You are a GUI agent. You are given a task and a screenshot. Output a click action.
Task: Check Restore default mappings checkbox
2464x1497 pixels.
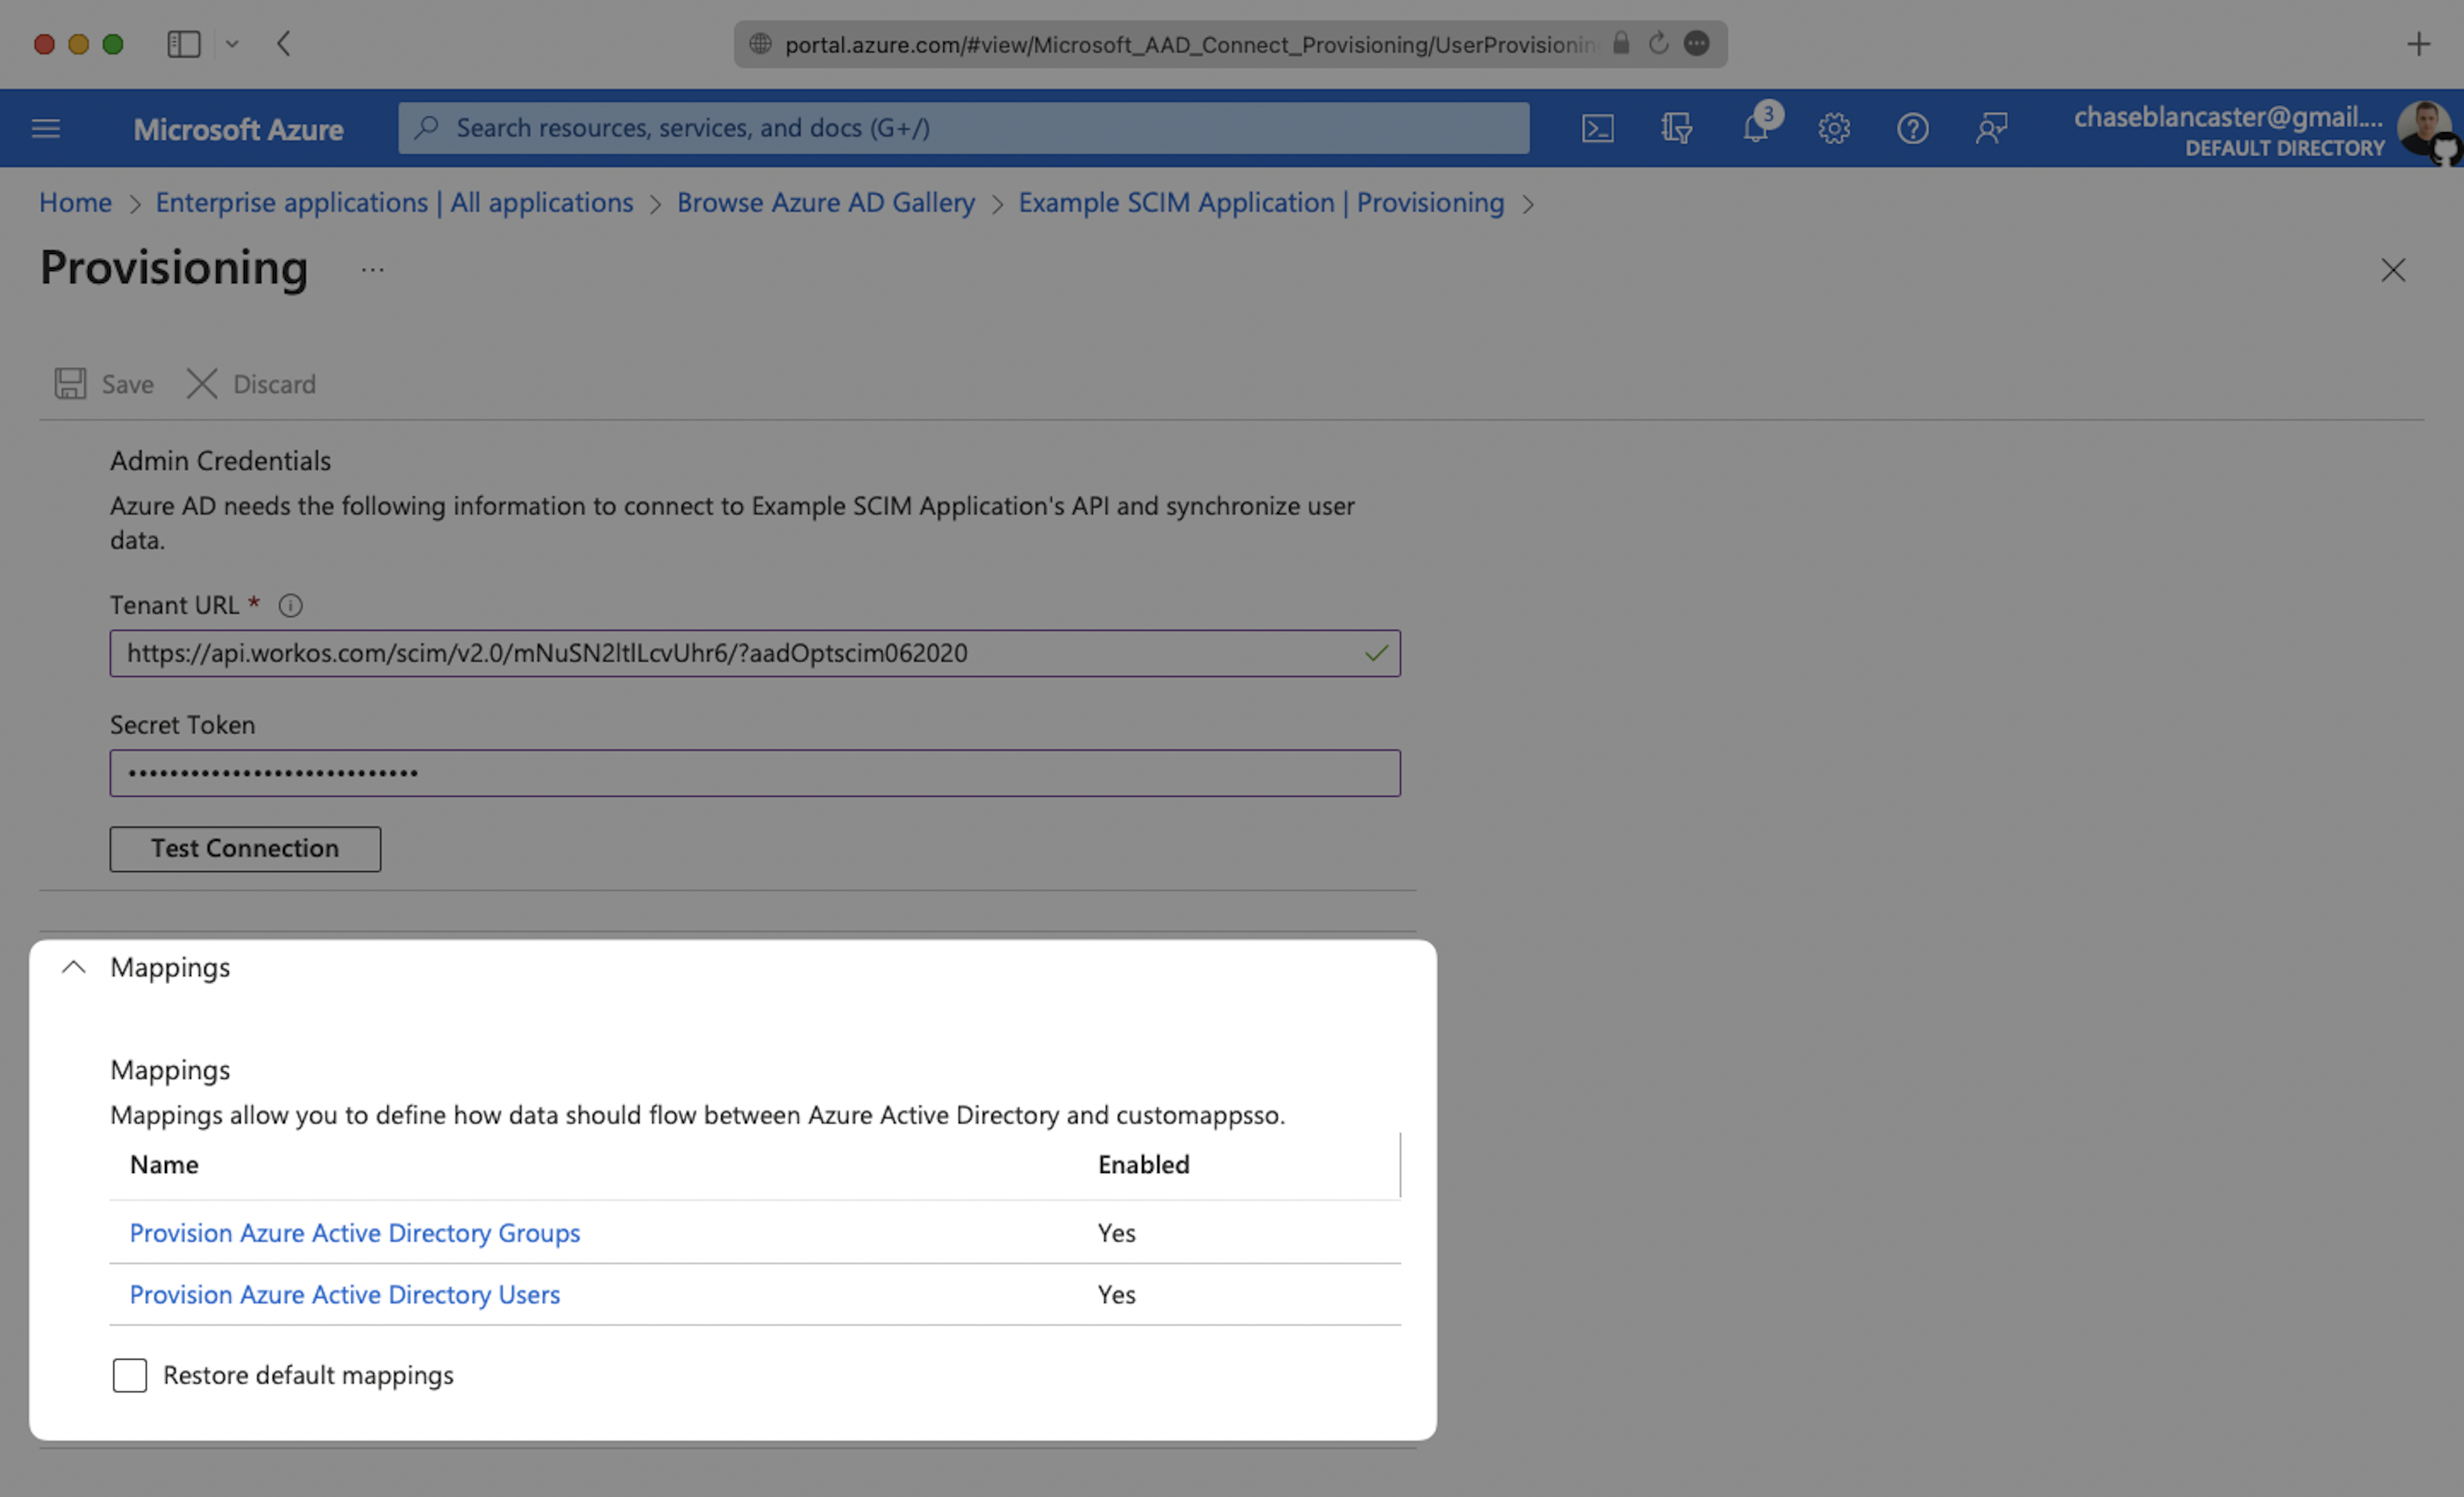[x=130, y=1375]
